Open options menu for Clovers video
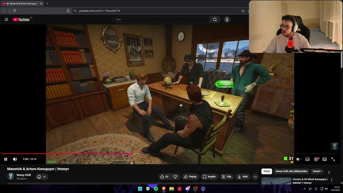Screen dimensions: 343x193 point(332,180)
